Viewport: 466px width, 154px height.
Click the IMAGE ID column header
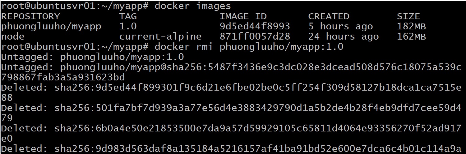point(243,16)
